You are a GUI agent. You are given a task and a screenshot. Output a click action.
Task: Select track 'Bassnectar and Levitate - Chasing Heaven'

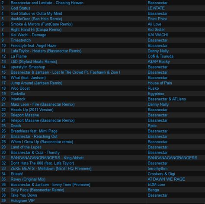pyautogui.click(x=47, y=3)
